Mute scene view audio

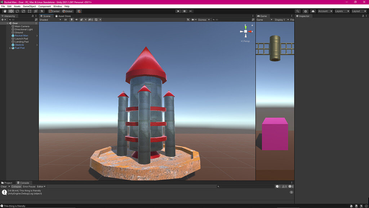pos(77,20)
